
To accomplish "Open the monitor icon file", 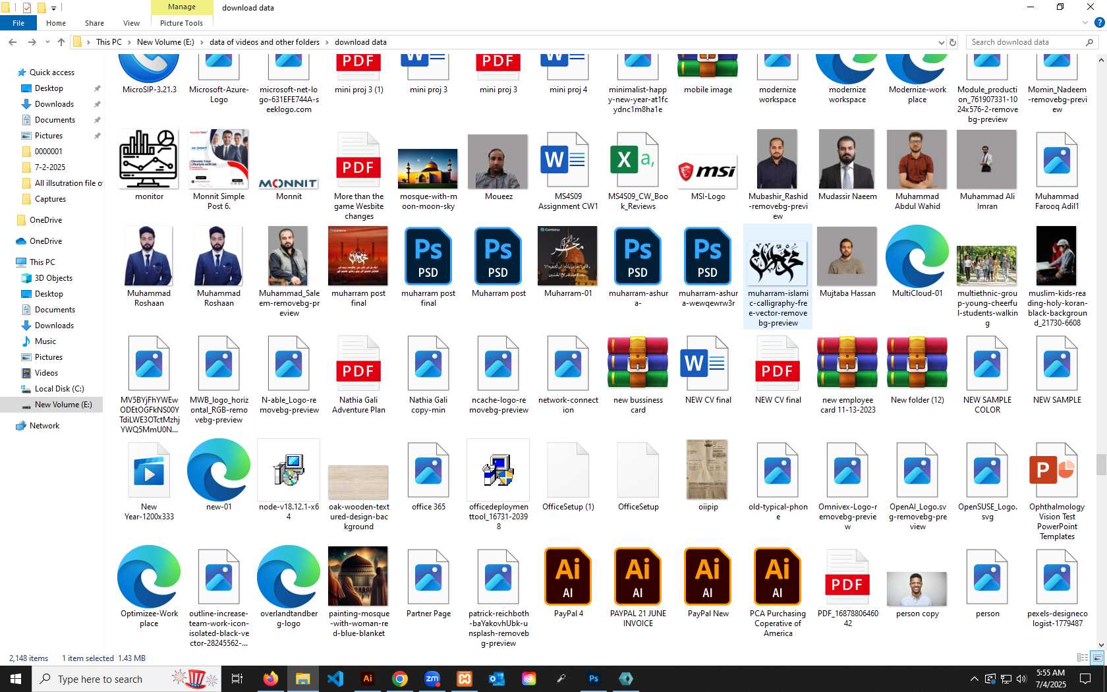I will coord(149,159).
